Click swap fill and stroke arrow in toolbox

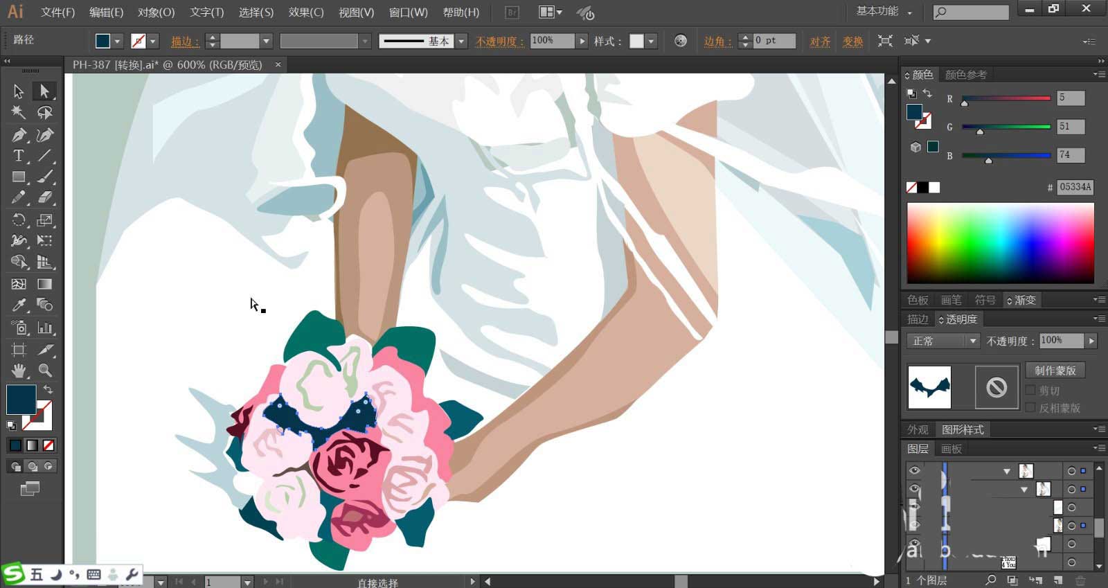[48, 390]
